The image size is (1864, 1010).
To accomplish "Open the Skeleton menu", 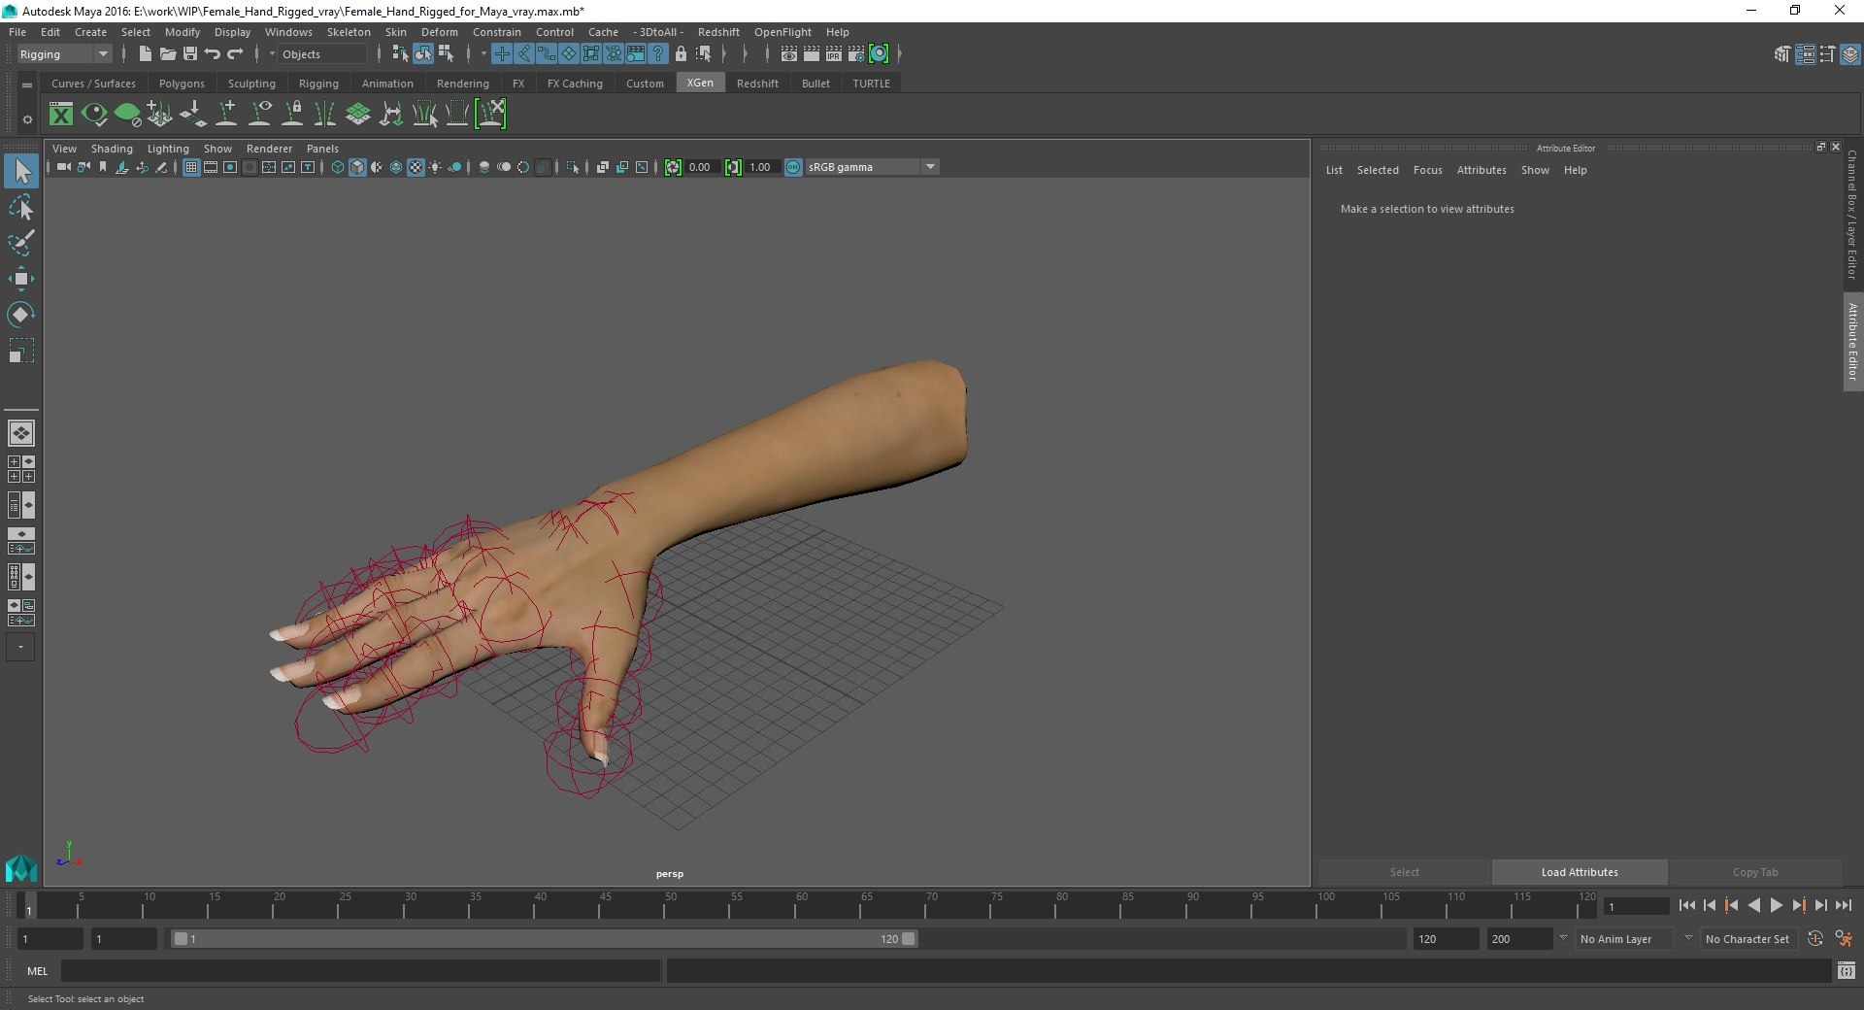I will (349, 32).
